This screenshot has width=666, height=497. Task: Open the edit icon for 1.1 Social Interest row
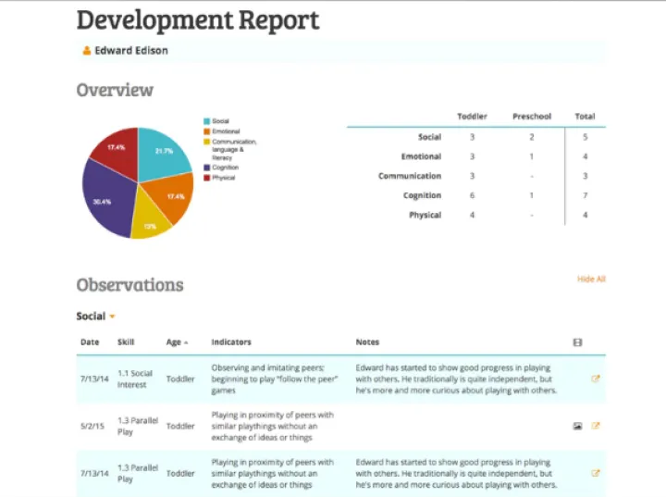point(596,379)
